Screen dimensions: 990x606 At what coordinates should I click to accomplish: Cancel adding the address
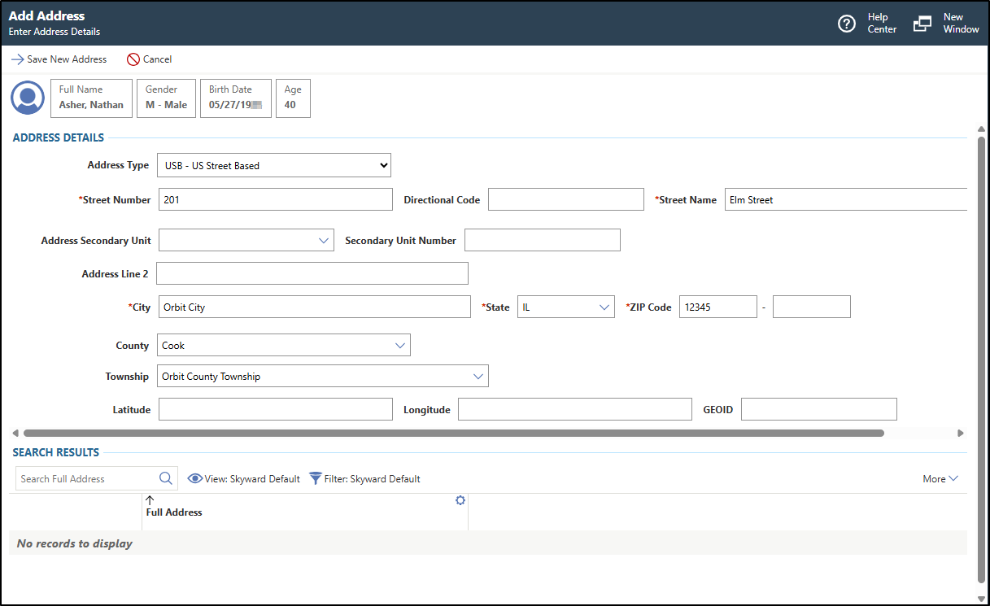(x=149, y=59)
